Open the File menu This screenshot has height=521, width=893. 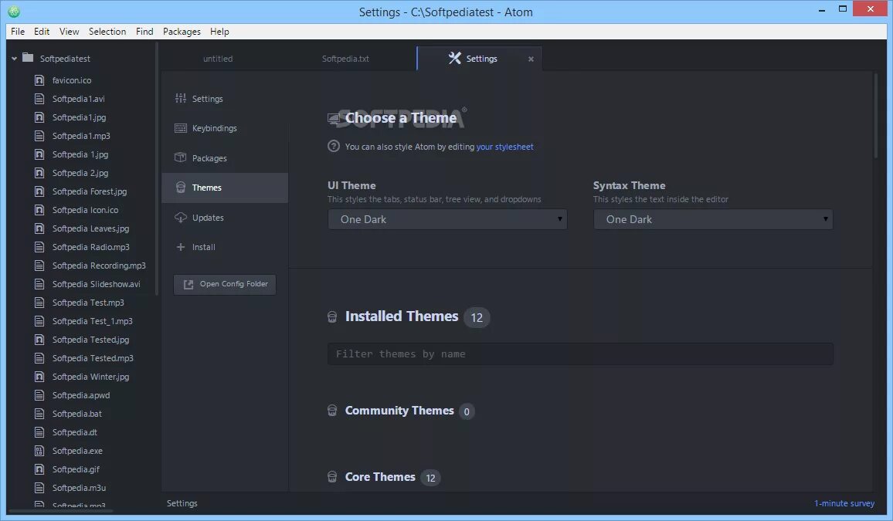(18, 32)
